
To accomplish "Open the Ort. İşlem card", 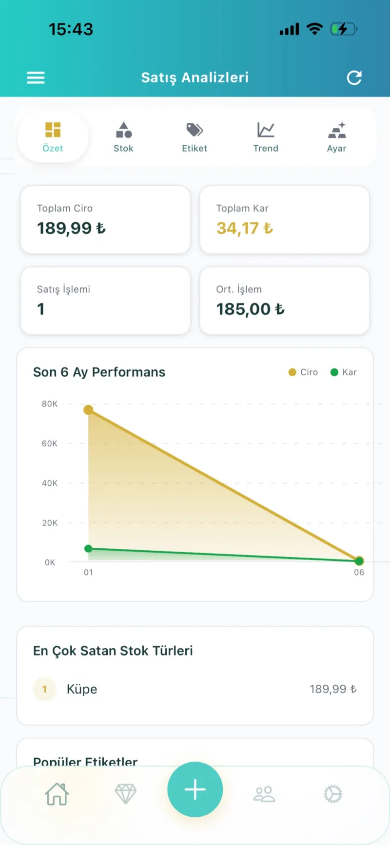I will point(285,301).
